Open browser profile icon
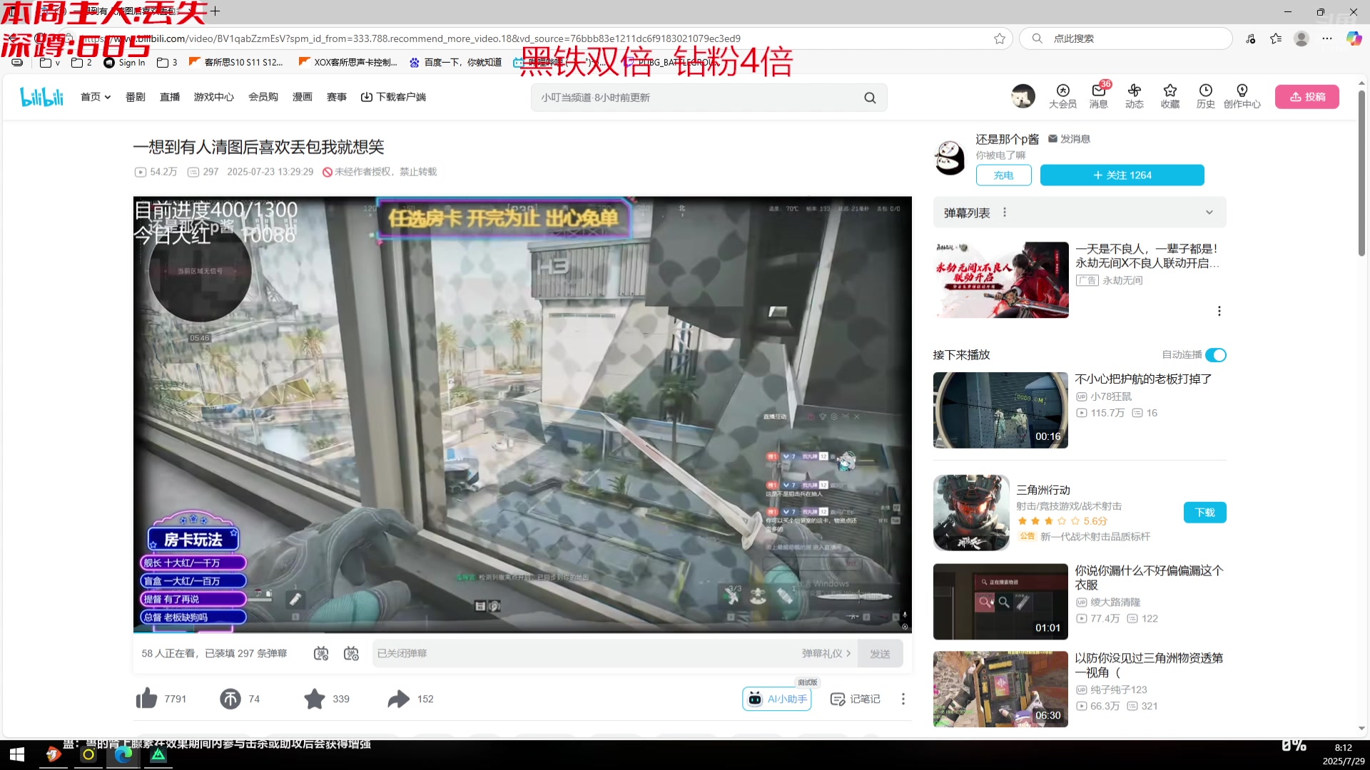Screen dimensions: 1370x770 pos(1301,38)
